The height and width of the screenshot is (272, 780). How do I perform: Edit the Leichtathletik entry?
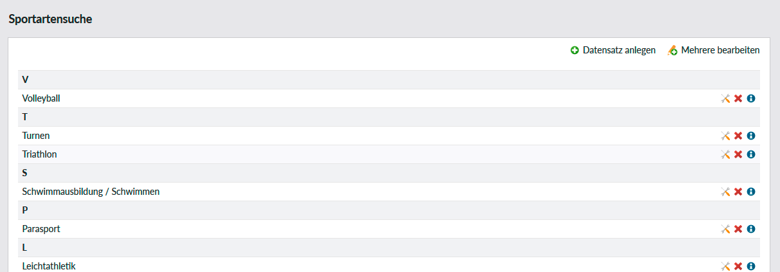(x=725, y=266)
